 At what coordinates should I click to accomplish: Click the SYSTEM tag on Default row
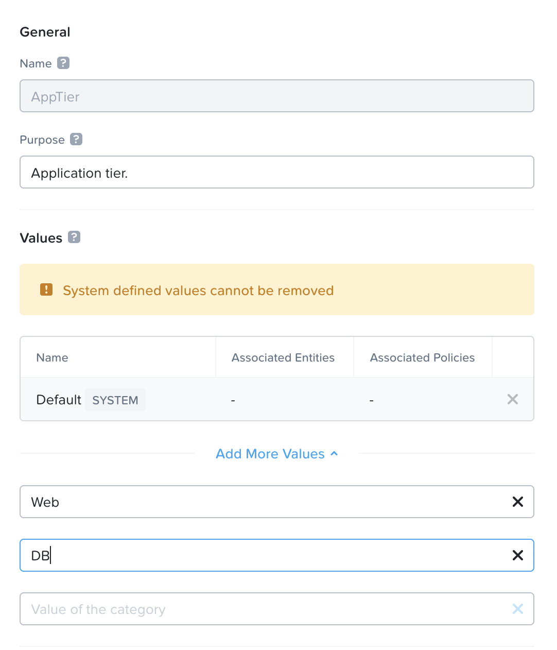coord(115,400)
